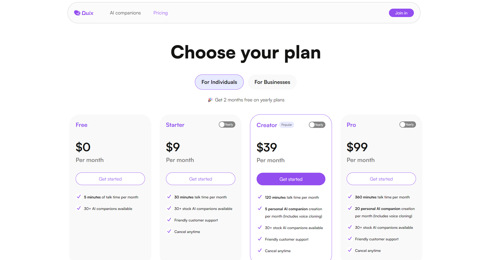Click the Duix logo icon
Viewport: 489px width, 260px height.
pos(77,13)
